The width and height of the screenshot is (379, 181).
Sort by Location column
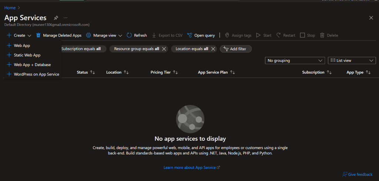pos(117,72)
